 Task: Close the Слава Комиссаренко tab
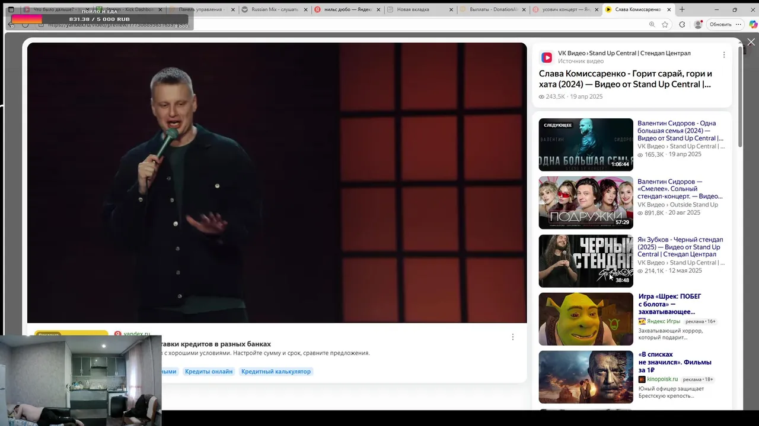coord(669,9)
